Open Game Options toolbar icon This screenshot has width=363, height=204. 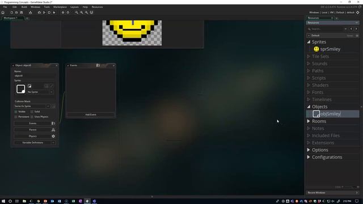[63, 12]
